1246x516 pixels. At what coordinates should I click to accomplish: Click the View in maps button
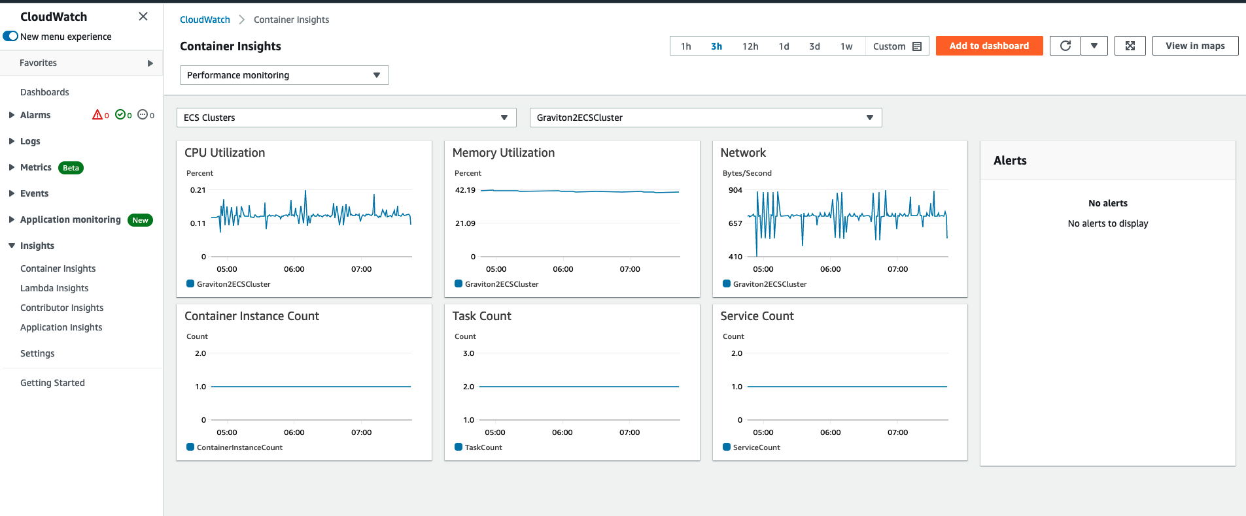point(1196,46)
